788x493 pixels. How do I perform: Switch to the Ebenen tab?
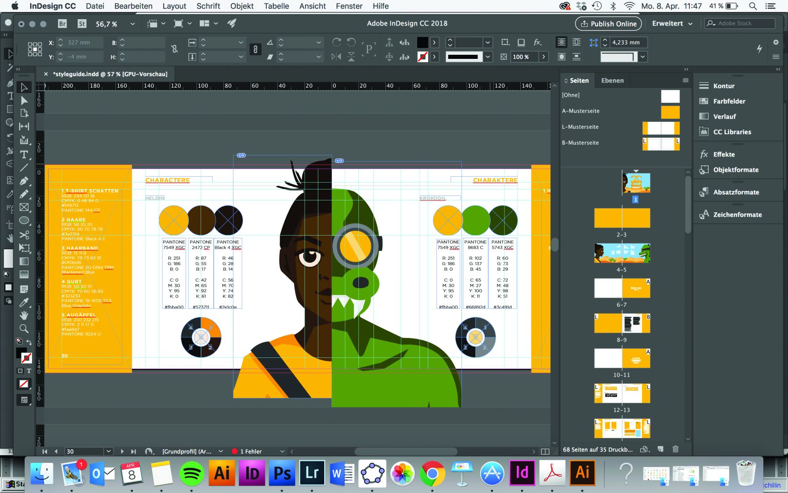coord(612,80)
